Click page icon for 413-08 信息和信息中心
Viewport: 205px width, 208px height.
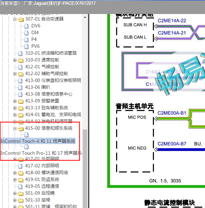point(20,94)
